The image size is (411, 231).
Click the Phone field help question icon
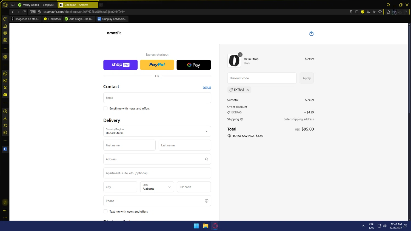point(207,201)
